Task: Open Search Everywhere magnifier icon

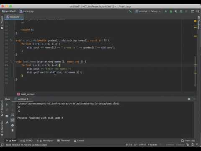Action: coord(198,11)
